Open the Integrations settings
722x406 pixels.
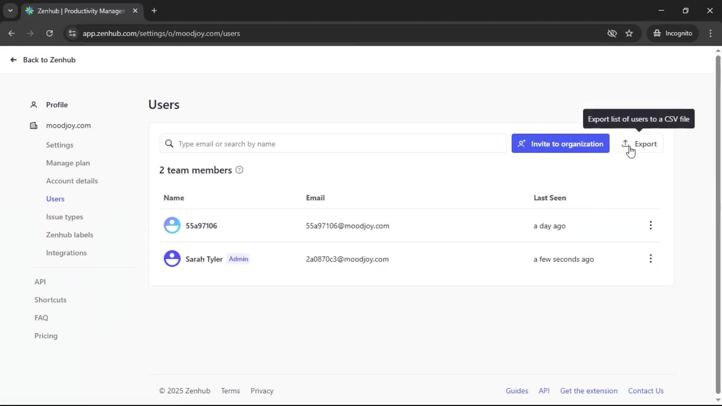coord(66,253)
